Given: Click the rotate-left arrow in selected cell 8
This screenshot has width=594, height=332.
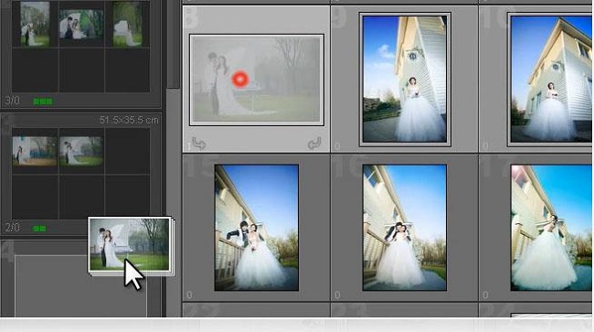Looking at the screenshot, I should (x=198, y=144).
